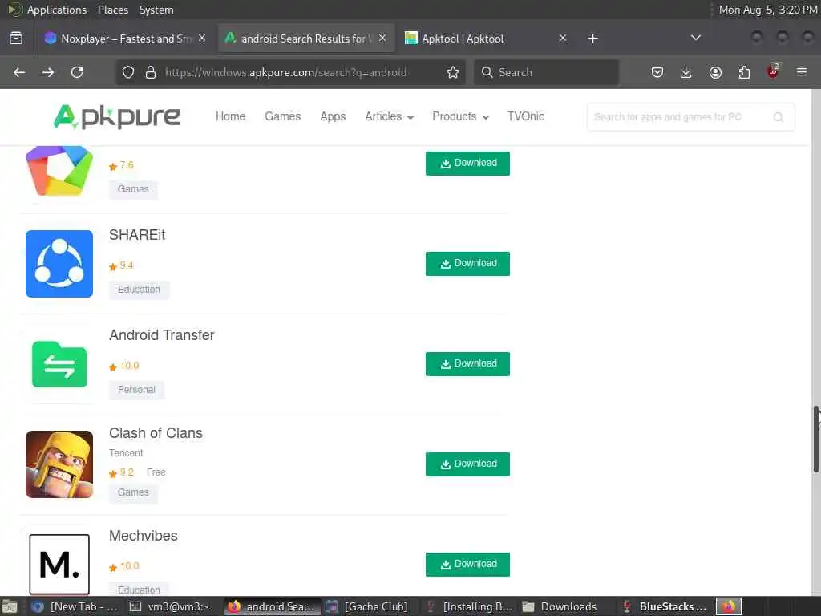The height and width of the screenshot is (616, 821).
Task: Open the vm3@vm3 terminal taskbar item
Action: point(170,606)
